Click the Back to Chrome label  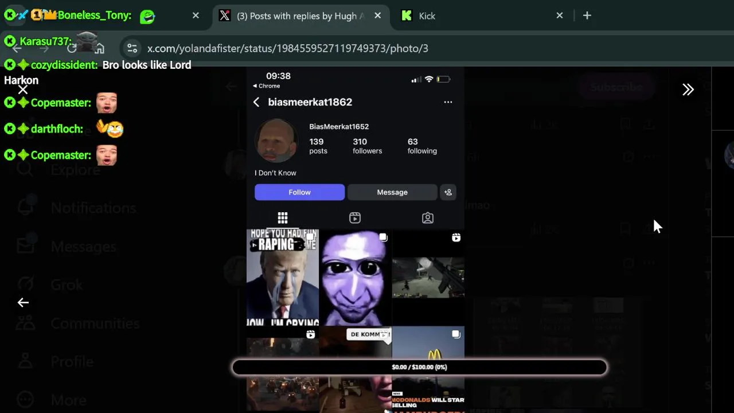point(267,86)
